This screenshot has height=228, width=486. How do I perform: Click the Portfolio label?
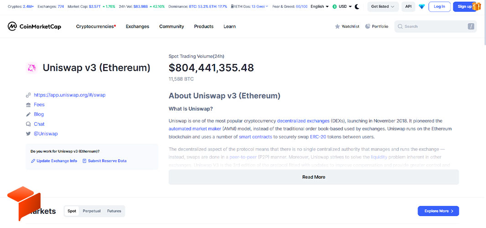pyautogui.click(x=380, y=26)
